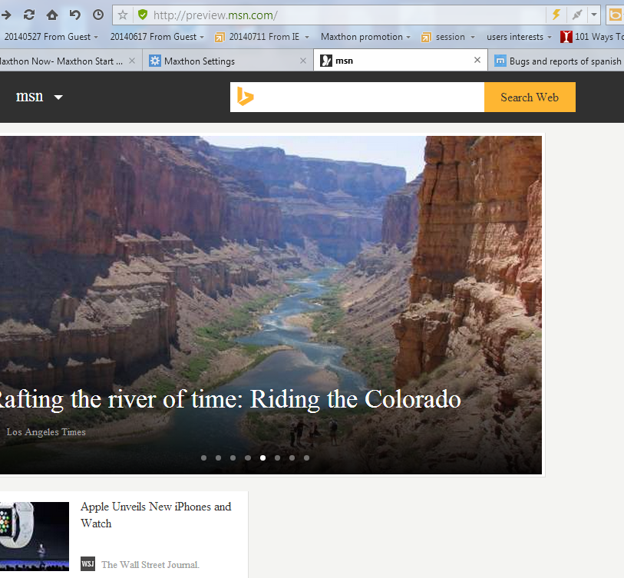
Task: Open the 20140617 From Guest bookmark folder
Action: pos(157,37)
